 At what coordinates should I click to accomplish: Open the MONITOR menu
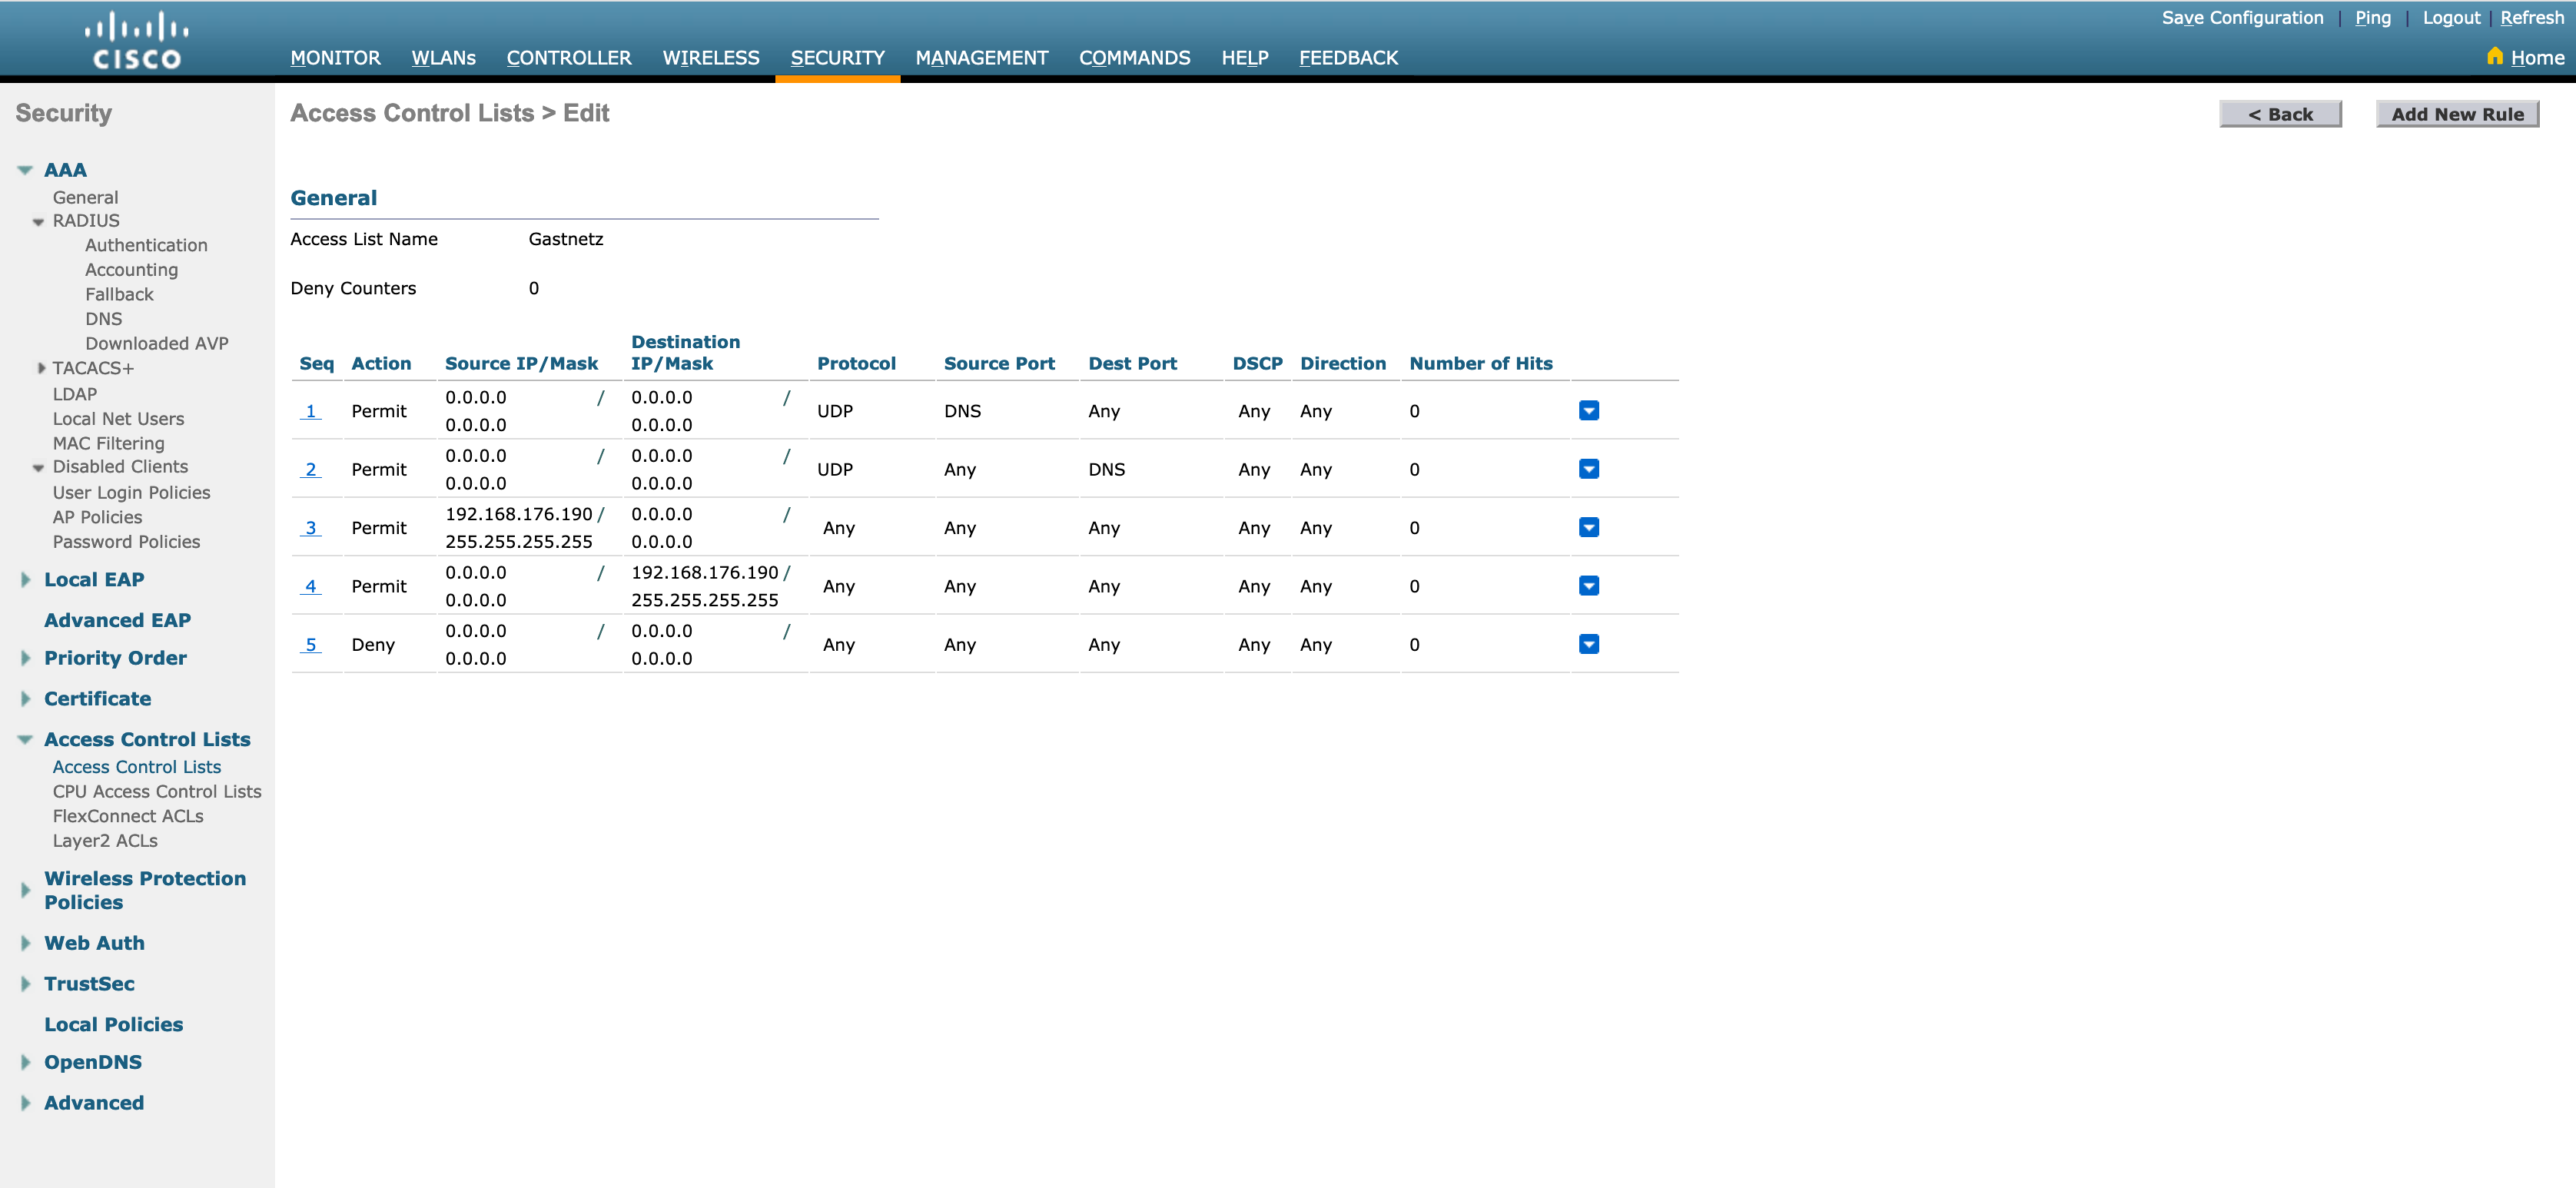pos(335,58)
